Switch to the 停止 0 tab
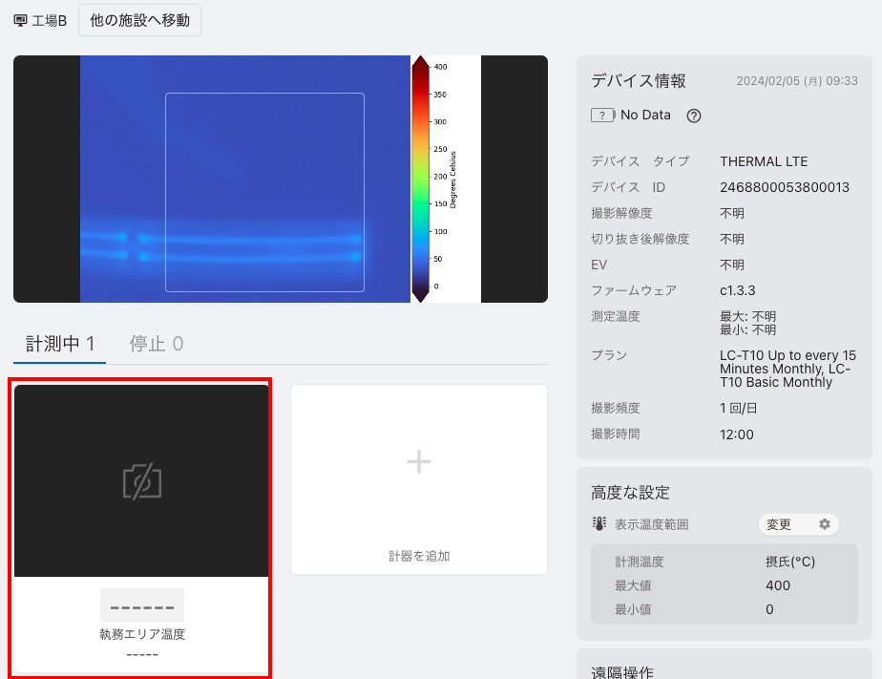 point(157,344)
